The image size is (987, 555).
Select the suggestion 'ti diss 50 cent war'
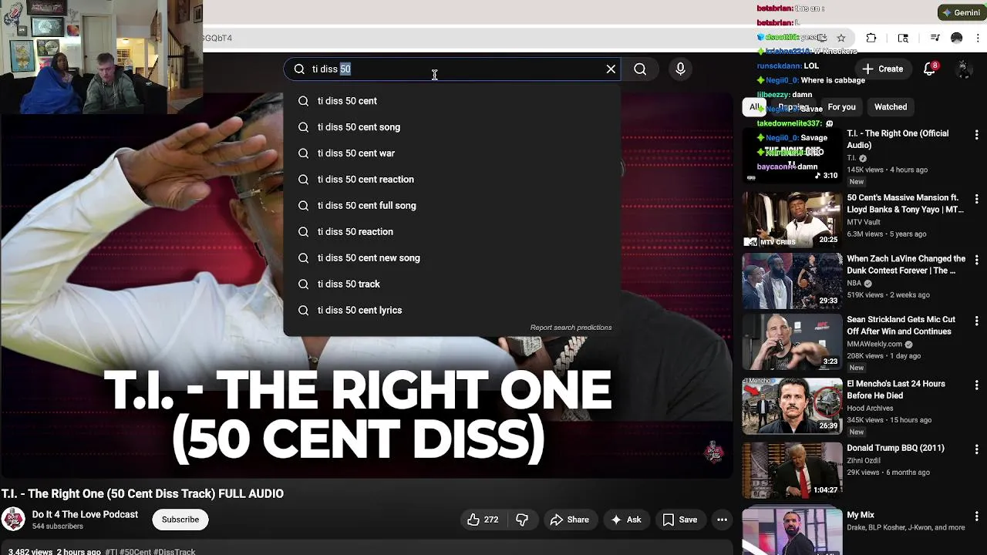[451, 153]
